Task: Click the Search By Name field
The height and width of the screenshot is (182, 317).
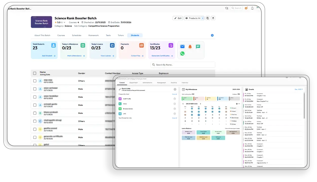Action: 183,65
